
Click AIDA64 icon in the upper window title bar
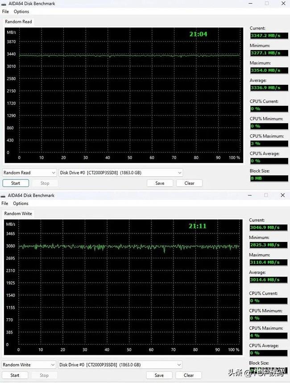[4, 3]
